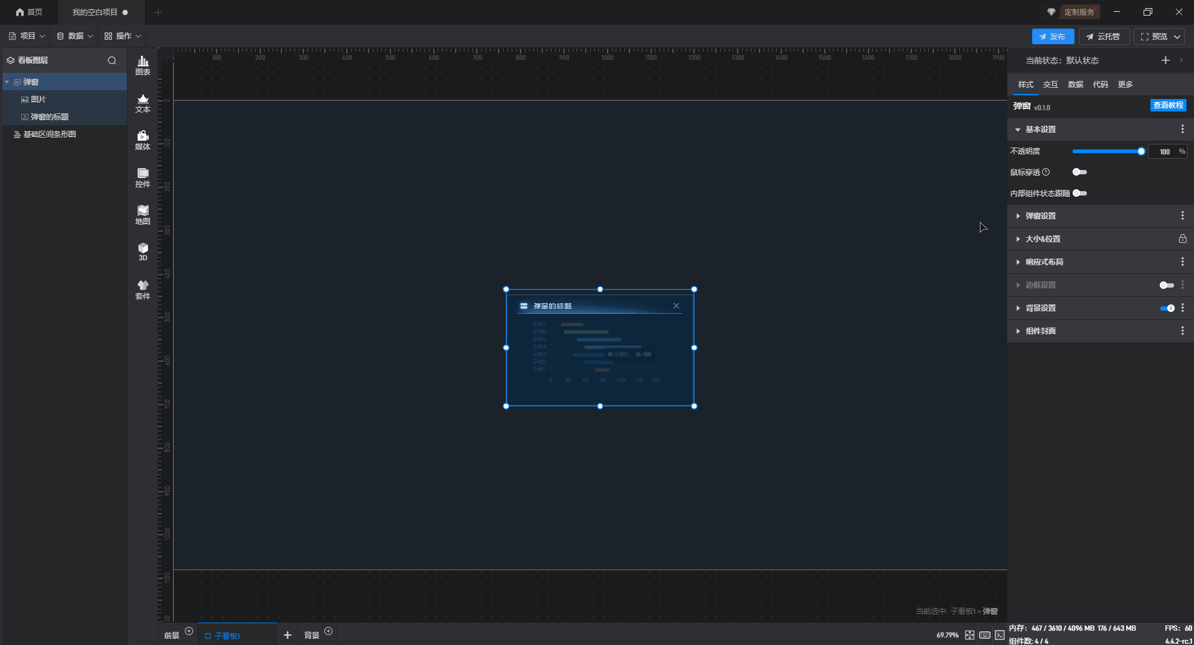This screenshot has height=645, width=1194.
Task: Switch to the 样式 tab
Action: pyautogui.click(x=1025, y=85)
